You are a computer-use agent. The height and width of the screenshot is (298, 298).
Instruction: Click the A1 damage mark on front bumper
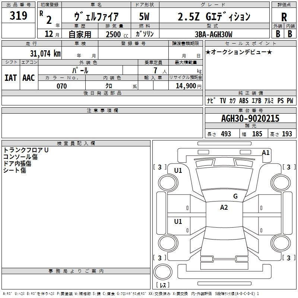pos(266,153)
